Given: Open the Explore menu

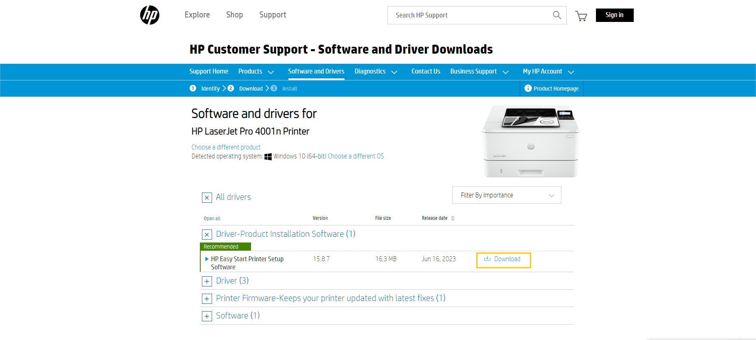Looking at the screenshot, I should pyautogui.click(x=197, y=15).
